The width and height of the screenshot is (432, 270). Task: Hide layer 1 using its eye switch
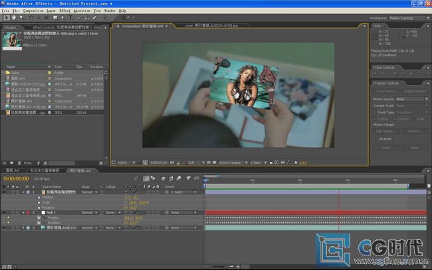pos(4,192)
